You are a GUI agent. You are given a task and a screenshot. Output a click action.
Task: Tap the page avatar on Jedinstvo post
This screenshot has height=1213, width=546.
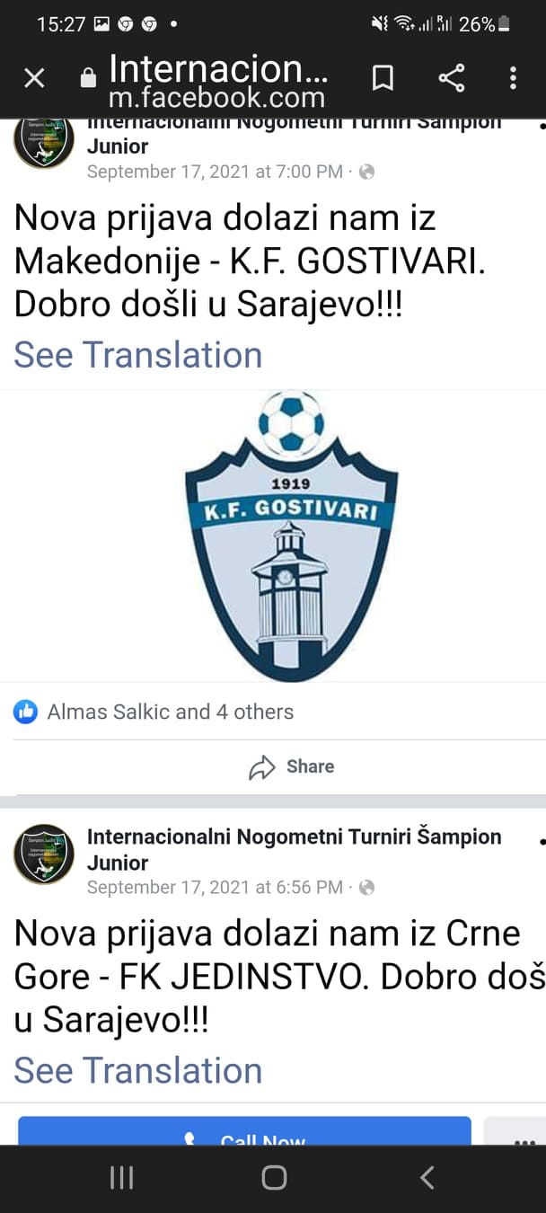(44, 854)
